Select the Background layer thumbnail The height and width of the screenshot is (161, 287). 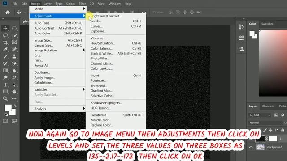260,147
